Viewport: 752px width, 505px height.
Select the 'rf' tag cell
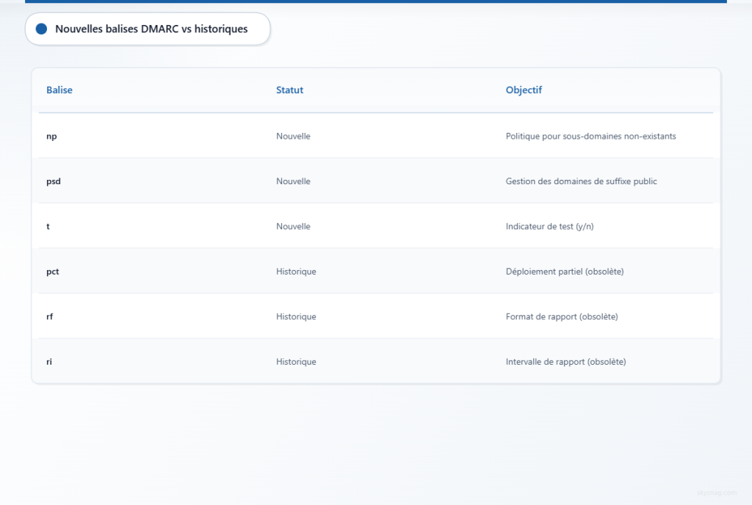[x=50, y=316]
